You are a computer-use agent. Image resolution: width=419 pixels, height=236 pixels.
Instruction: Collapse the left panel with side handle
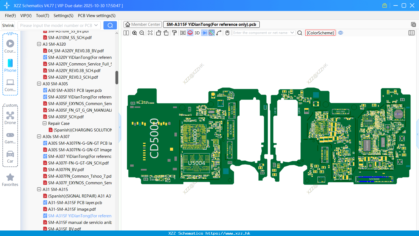[120, 127]
